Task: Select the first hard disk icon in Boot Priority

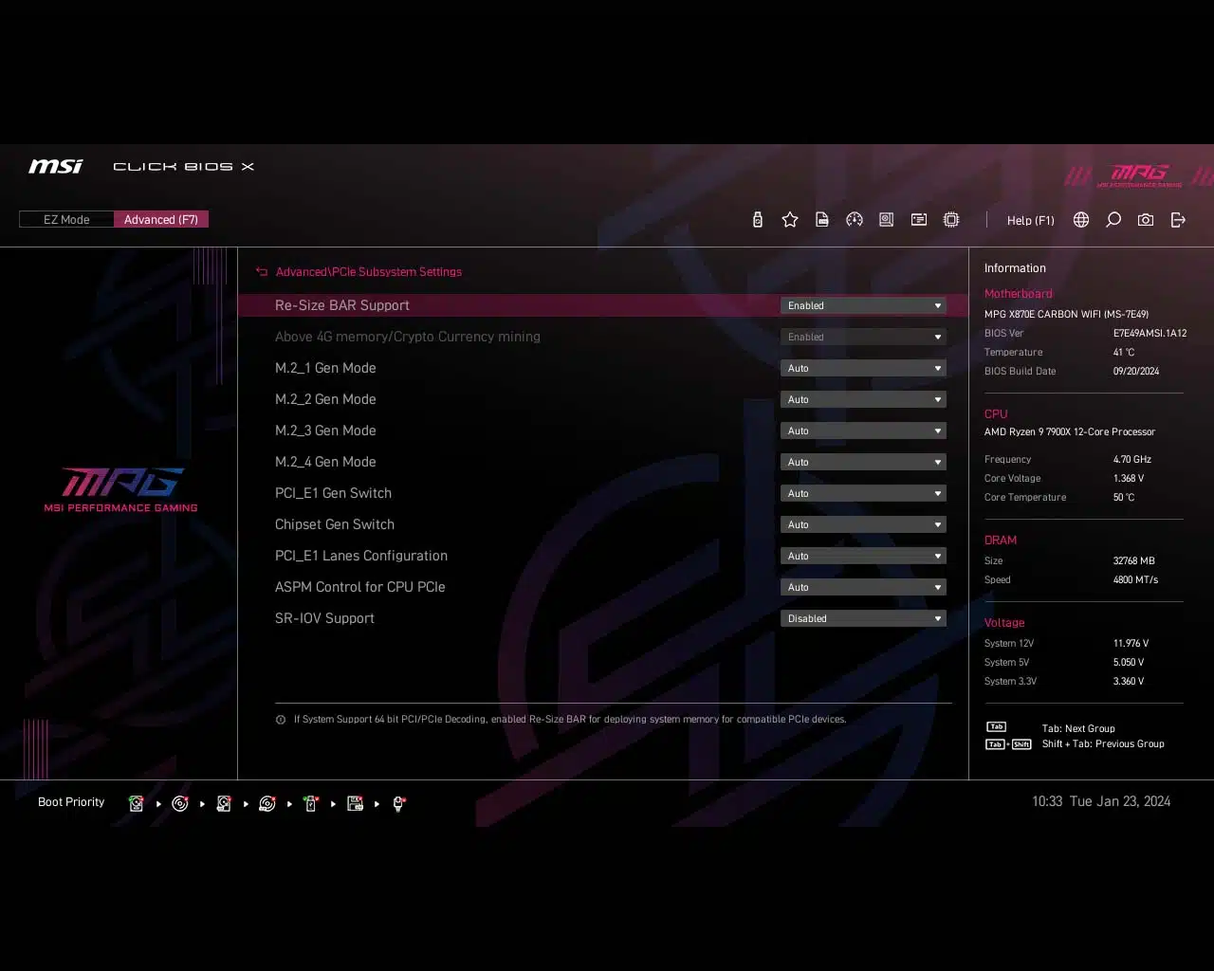Action: (x=137, y=803)
